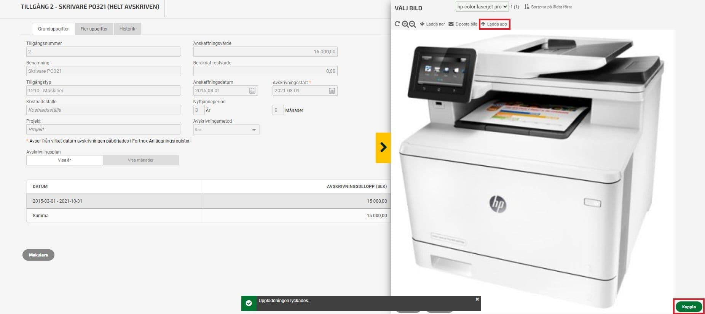The image size is (705, 314).
Task: Click the green Koppla button
Action: (689, 307)
